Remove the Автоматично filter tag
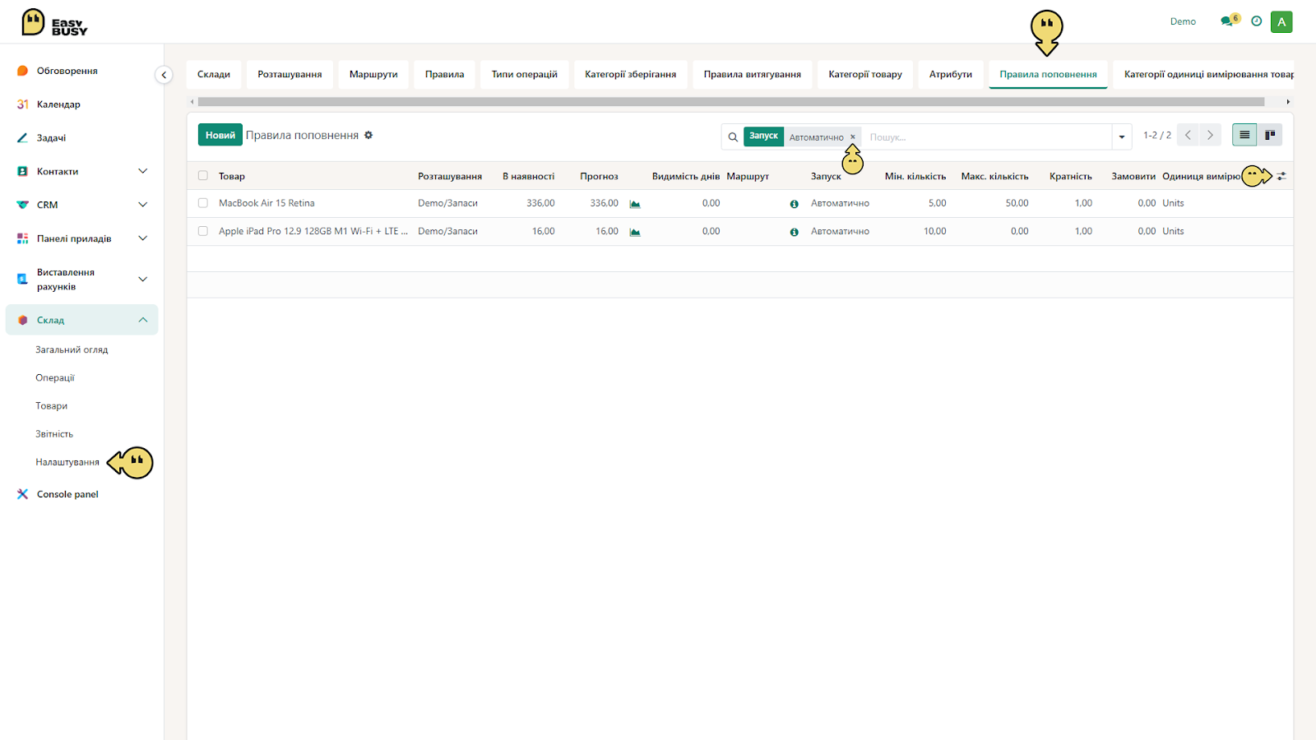The height and width of the screenshot is (740, 1316). point(853,136)
